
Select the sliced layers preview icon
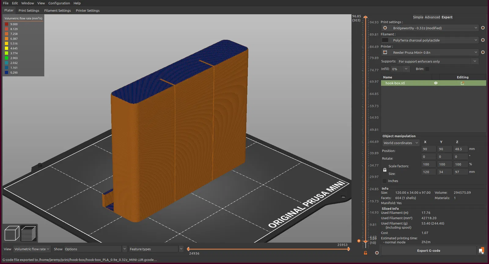(29, 233)
